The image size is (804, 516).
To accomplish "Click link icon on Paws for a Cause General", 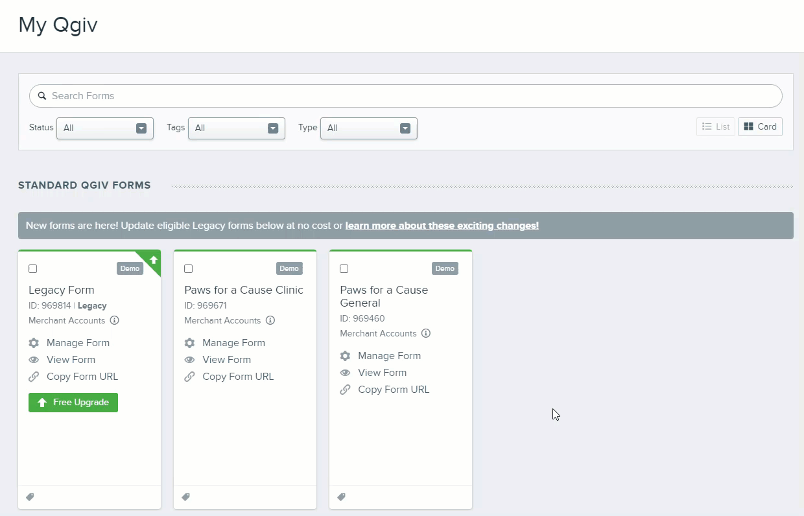I will [x=345, y=390].
